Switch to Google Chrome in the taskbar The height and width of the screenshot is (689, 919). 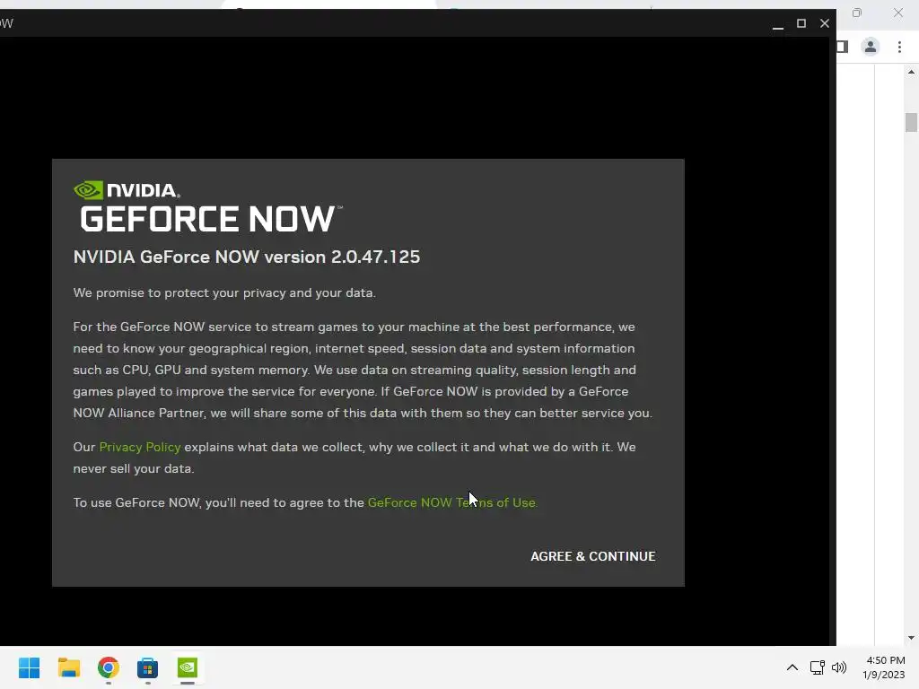click(109, 667)
